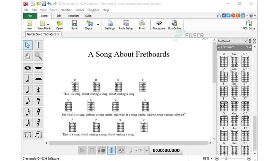Open the Playback menu

93,10
